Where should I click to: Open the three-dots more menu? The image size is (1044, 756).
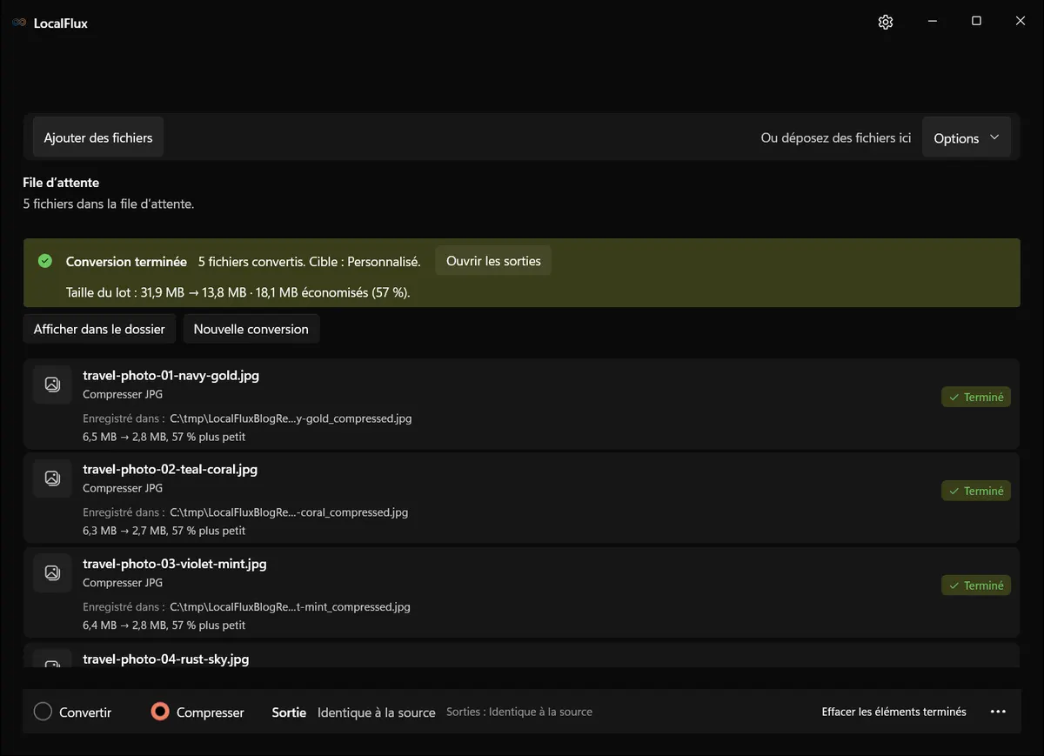(998, 712)
